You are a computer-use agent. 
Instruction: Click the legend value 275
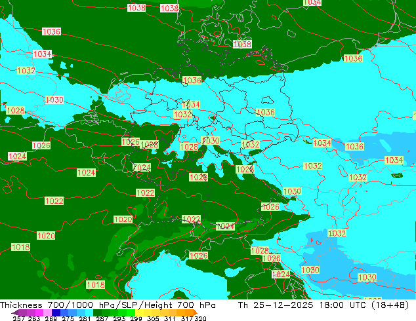pyautogui.click(x=68, y=318)
